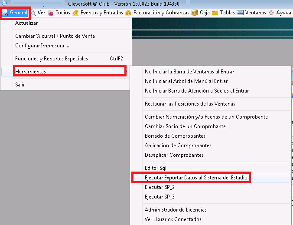Click the Caja box icon
Viewport: 293px width, 225px height.
point(195,13)
